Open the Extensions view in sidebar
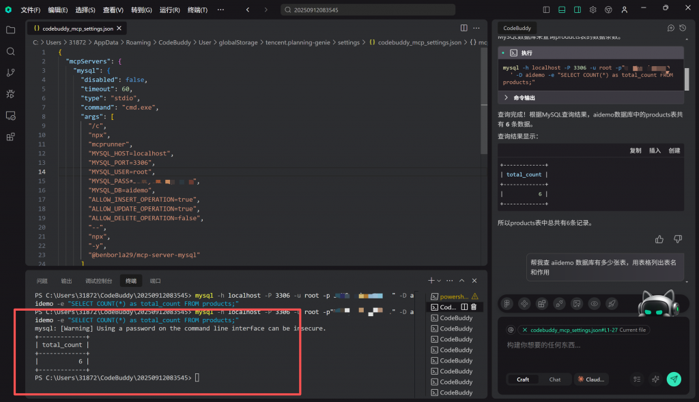The image size is (699, 402). [10, 137]
